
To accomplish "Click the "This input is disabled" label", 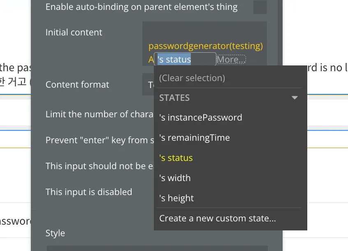I will pos(89,192).
